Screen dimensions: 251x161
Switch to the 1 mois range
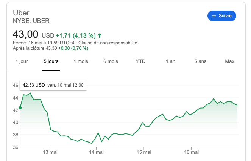click(81, 61)
